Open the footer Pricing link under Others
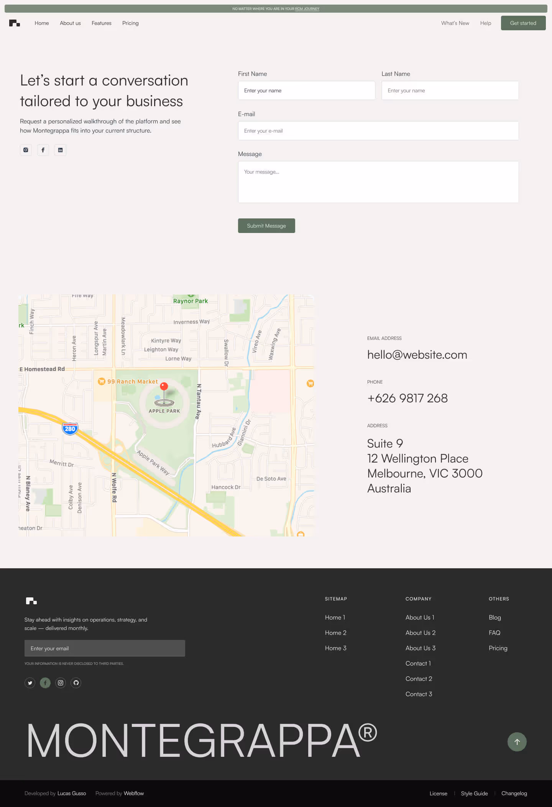The height and width of the screenshot is (807, 552). coord(498,648)
